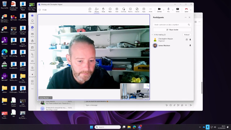This screenshot has width=231, height=130.
Task: Expand the Leave options arrow
Action: click(191, 10)
